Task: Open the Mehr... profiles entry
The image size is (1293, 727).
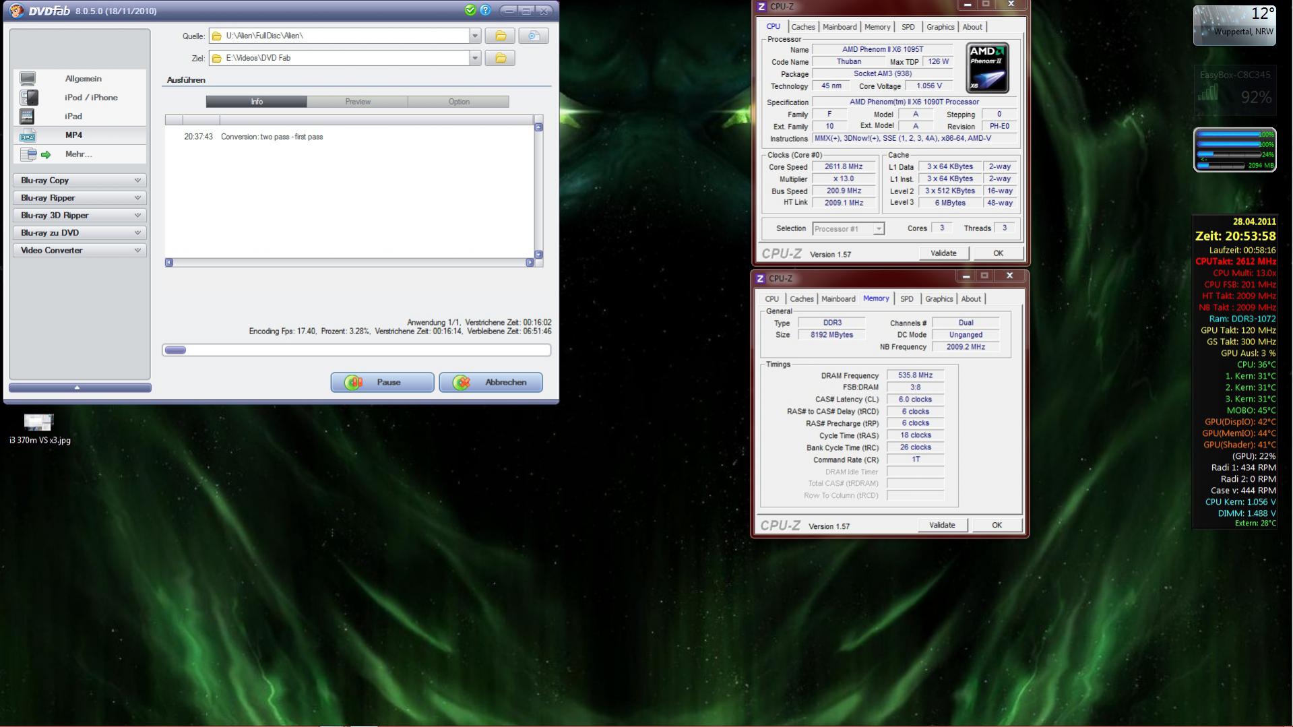Action: tap(80, 154)
